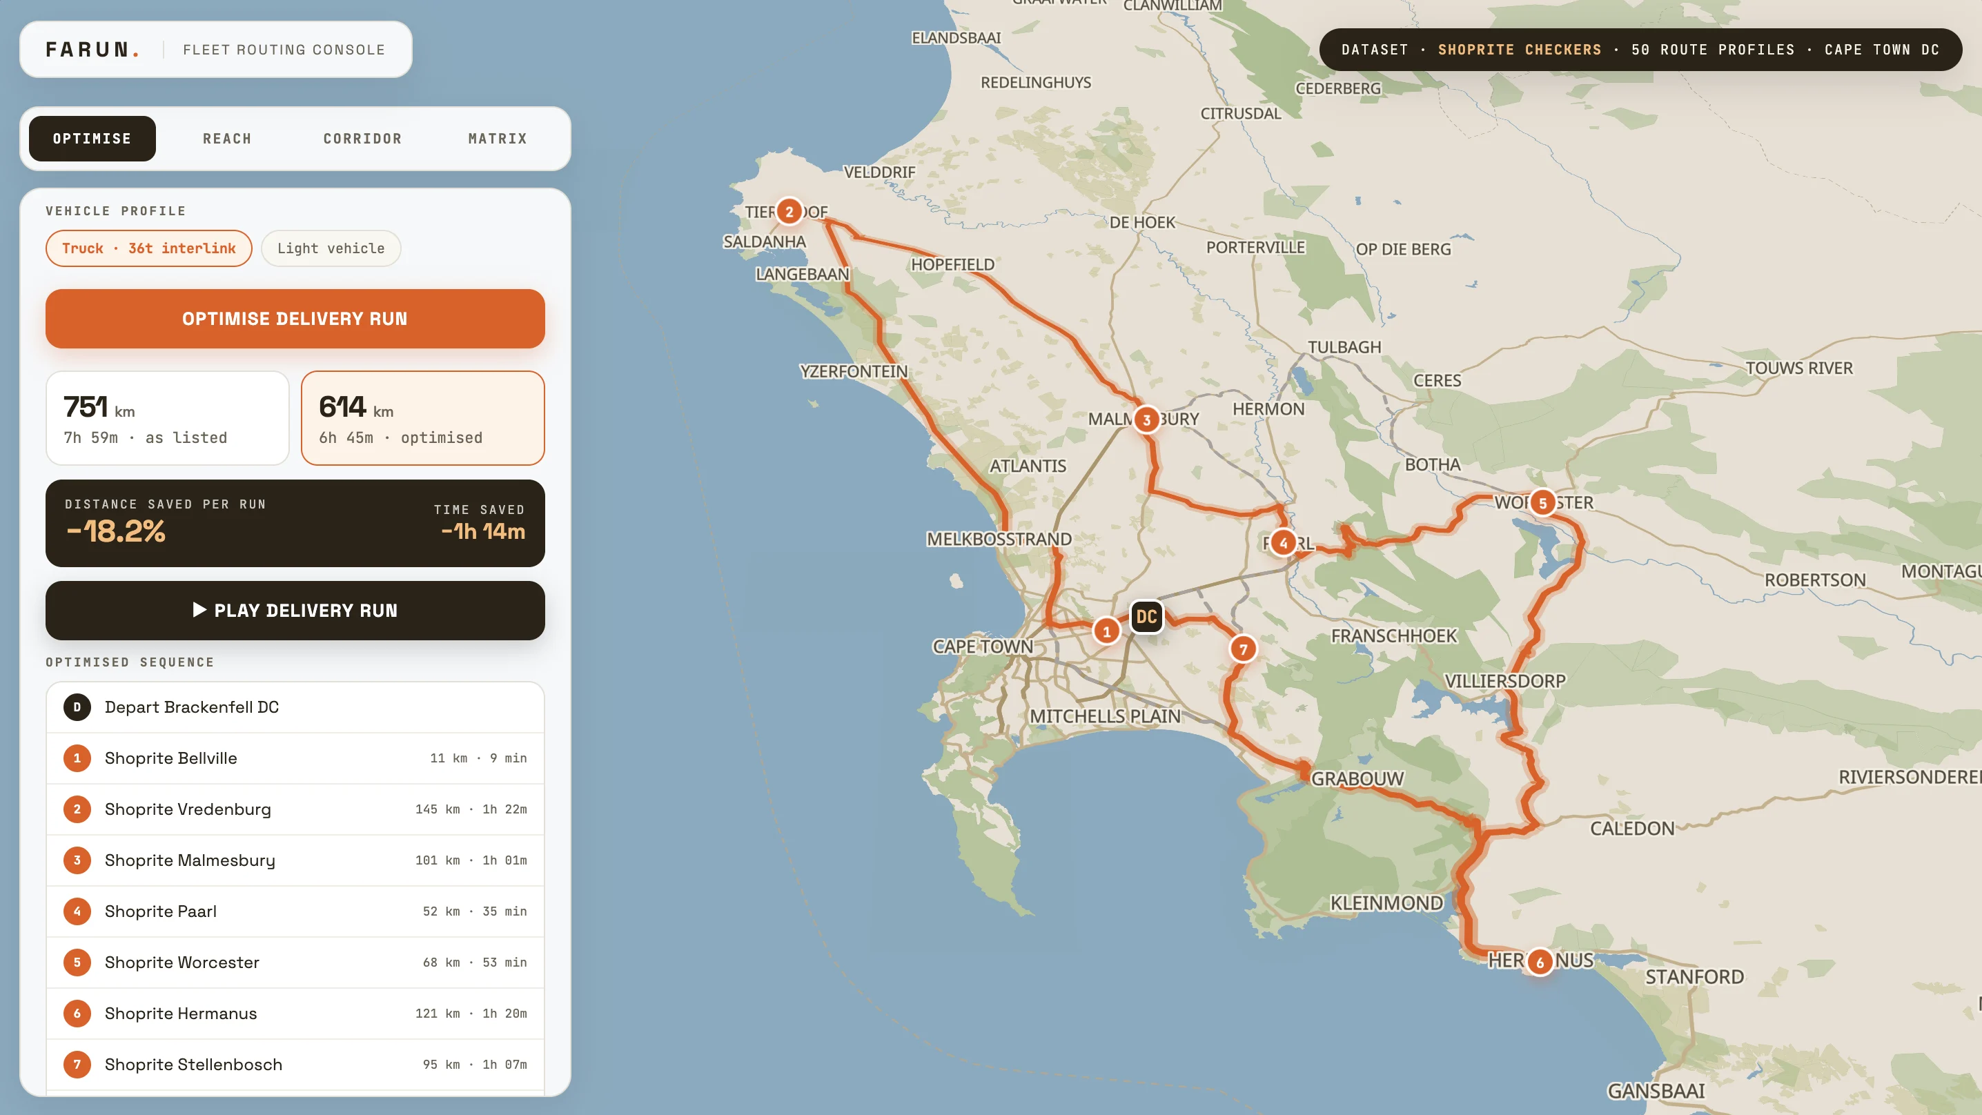
Task: Click the number 3 badge for Shoprite Malmesbury
Action: [77, 860]
